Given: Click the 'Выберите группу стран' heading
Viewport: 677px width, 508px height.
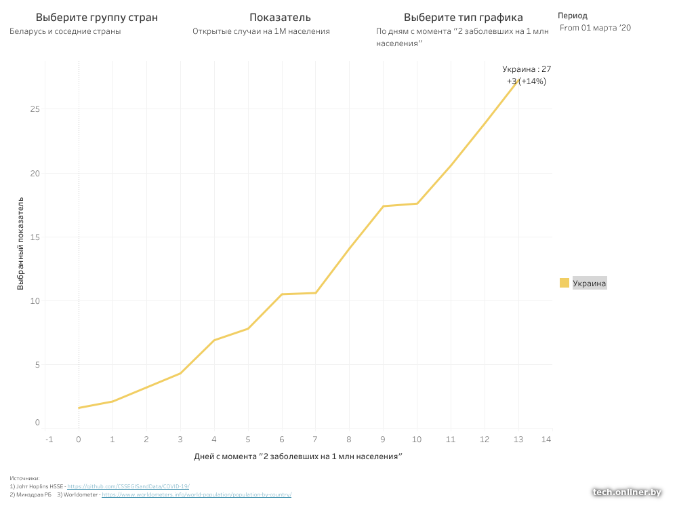Looking at the screenshot, I should [x=96, y=18].
